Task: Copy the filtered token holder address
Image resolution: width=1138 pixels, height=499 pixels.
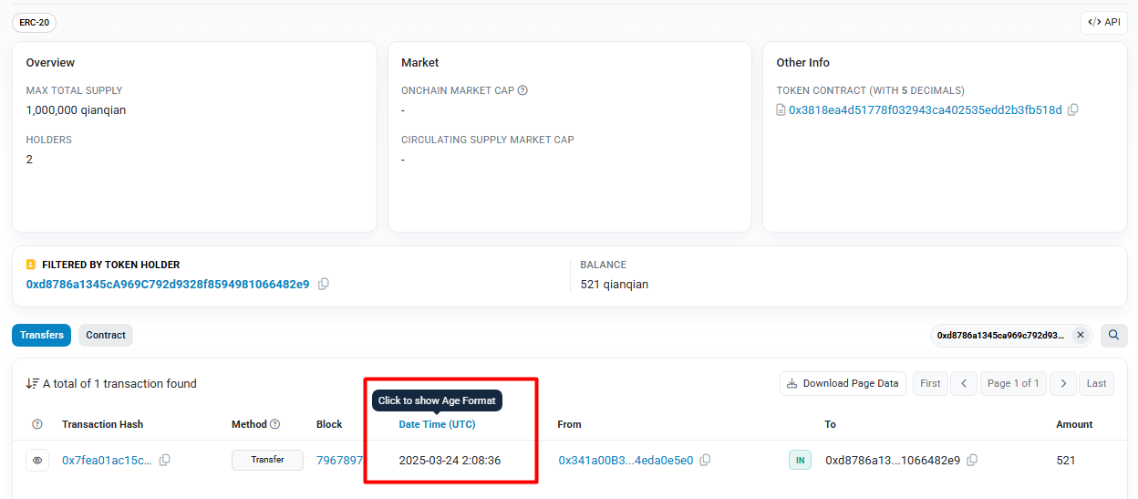Action: [324, 284]
